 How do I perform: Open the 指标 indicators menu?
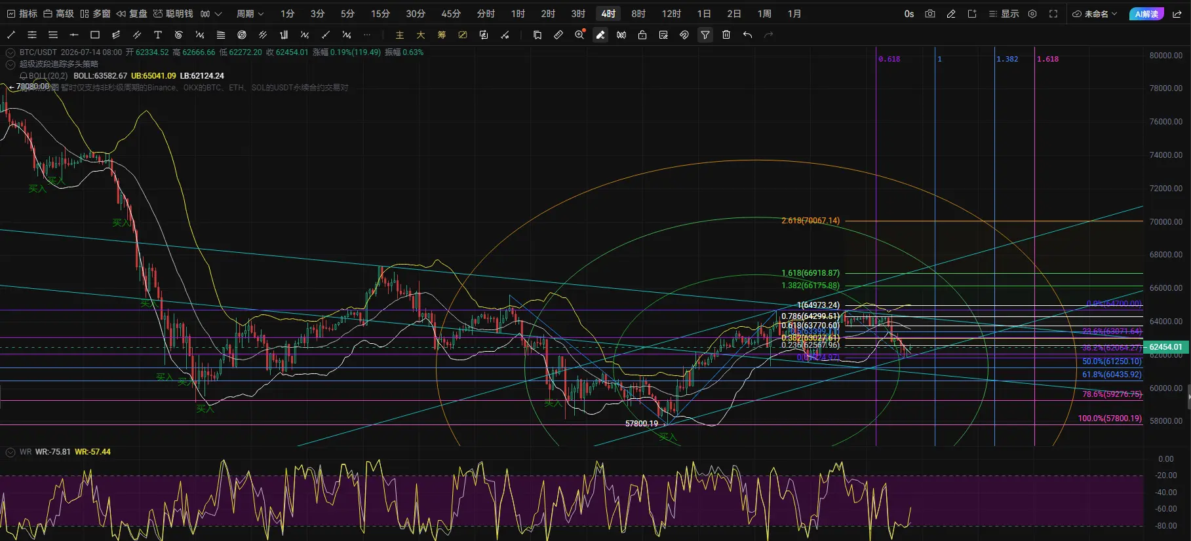click(x=22, y=14)
